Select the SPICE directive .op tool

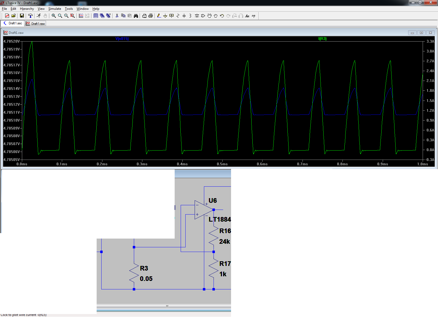click(253, 16)
